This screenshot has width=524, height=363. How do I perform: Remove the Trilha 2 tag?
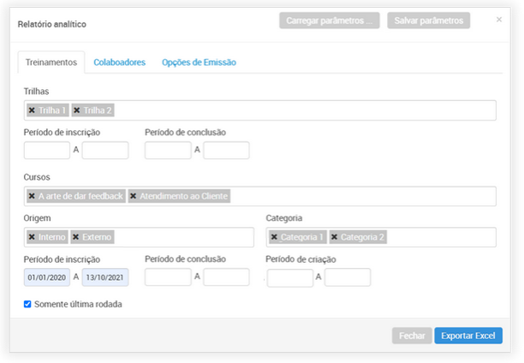tap(77, 110)
